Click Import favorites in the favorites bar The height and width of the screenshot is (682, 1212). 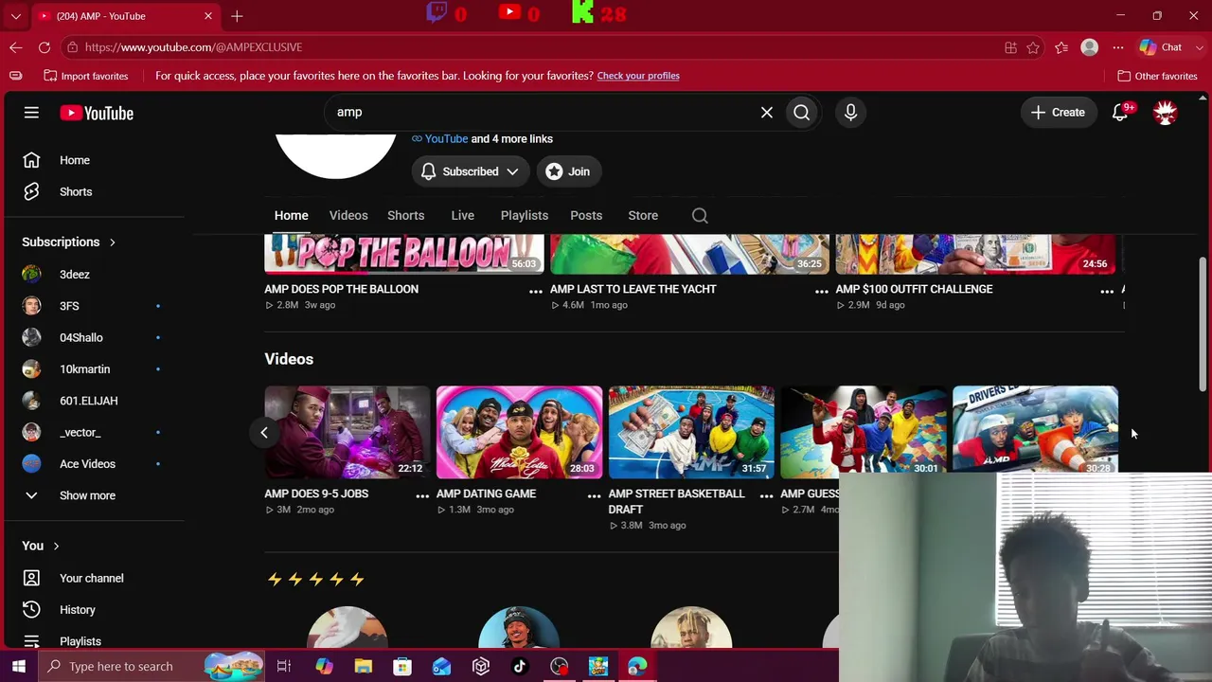(85, 76)
